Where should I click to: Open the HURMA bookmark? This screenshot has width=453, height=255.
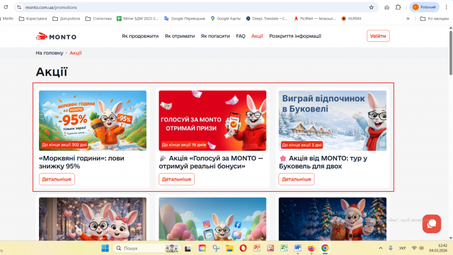click(x=352, y=18)
